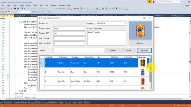Click the data grid scrollbar down arrow
The width and height of the screenshot is (191, 107).
point(150,88)
